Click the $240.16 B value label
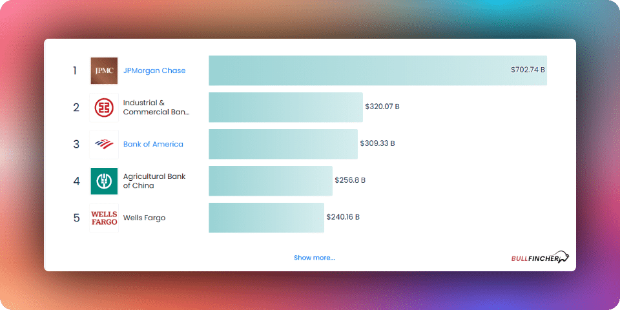Viewport: 620px width, 310px height. (x=343, y=217)
